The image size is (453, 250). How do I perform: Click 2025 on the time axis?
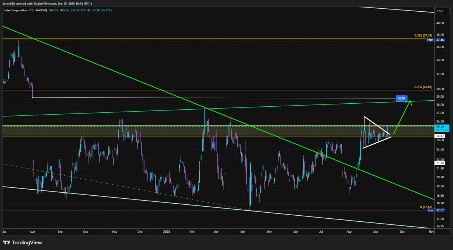click(166, 232)
